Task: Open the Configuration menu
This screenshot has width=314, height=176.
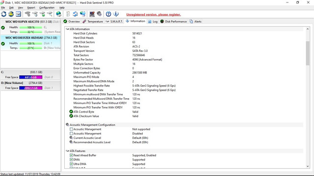Action: (x=47, y=8)
